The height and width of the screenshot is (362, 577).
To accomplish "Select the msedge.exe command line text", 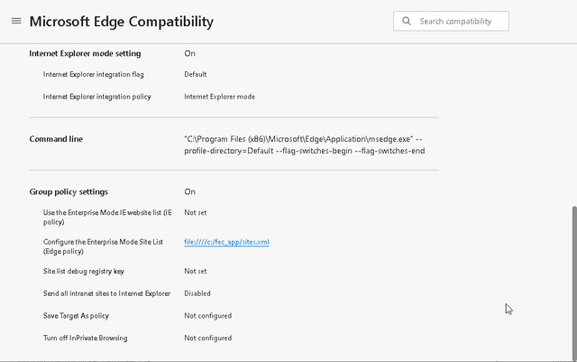I will (305, 144).
